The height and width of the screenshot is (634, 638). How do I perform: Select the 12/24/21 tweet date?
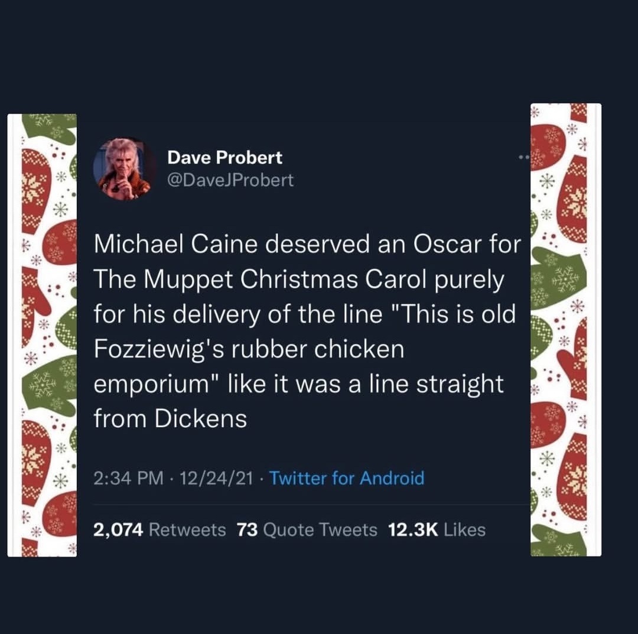click(211, 477)
